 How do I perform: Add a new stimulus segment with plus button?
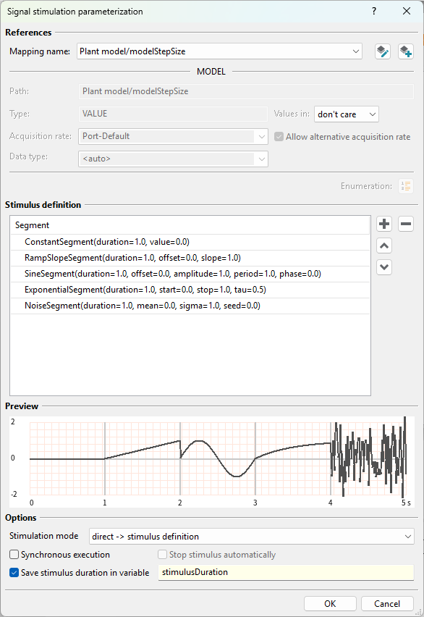384,224
